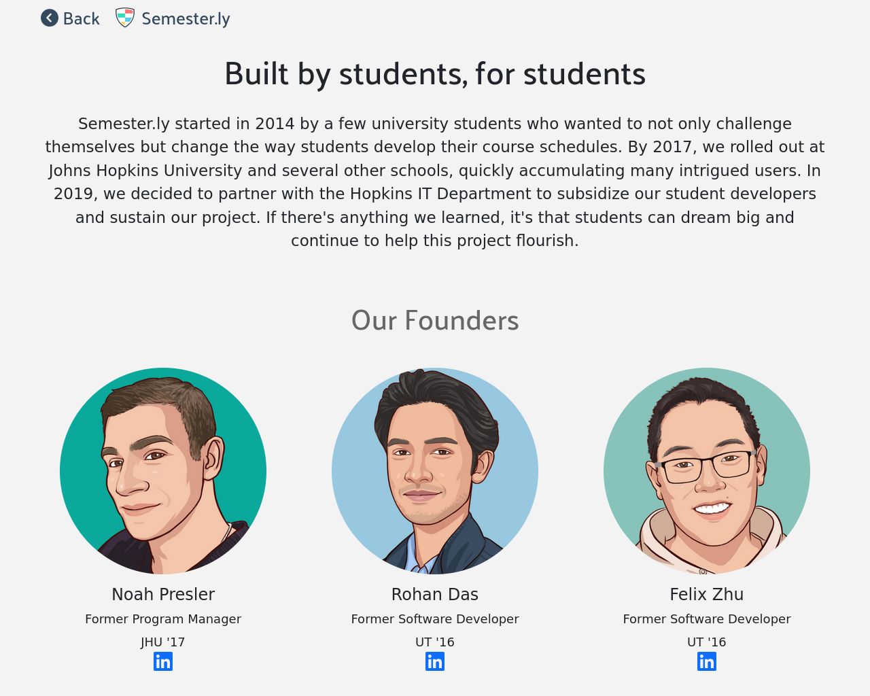Open Noah Presler's LinkedIn icon
The height and width of the screenshot is (696, 870).
(x=163, y=661)
